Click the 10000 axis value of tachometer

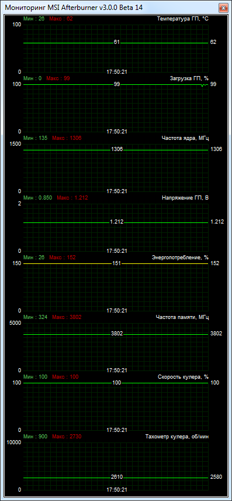click(15, 442)
